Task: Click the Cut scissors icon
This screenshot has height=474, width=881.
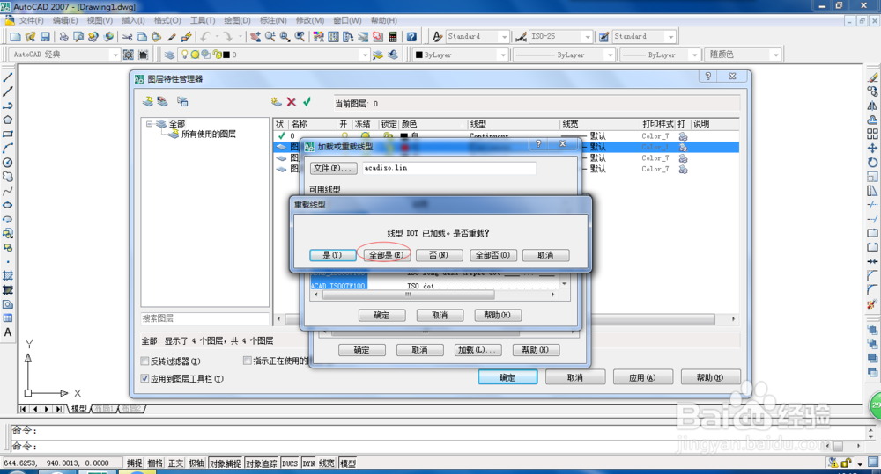Action: [x=127, y=36]
